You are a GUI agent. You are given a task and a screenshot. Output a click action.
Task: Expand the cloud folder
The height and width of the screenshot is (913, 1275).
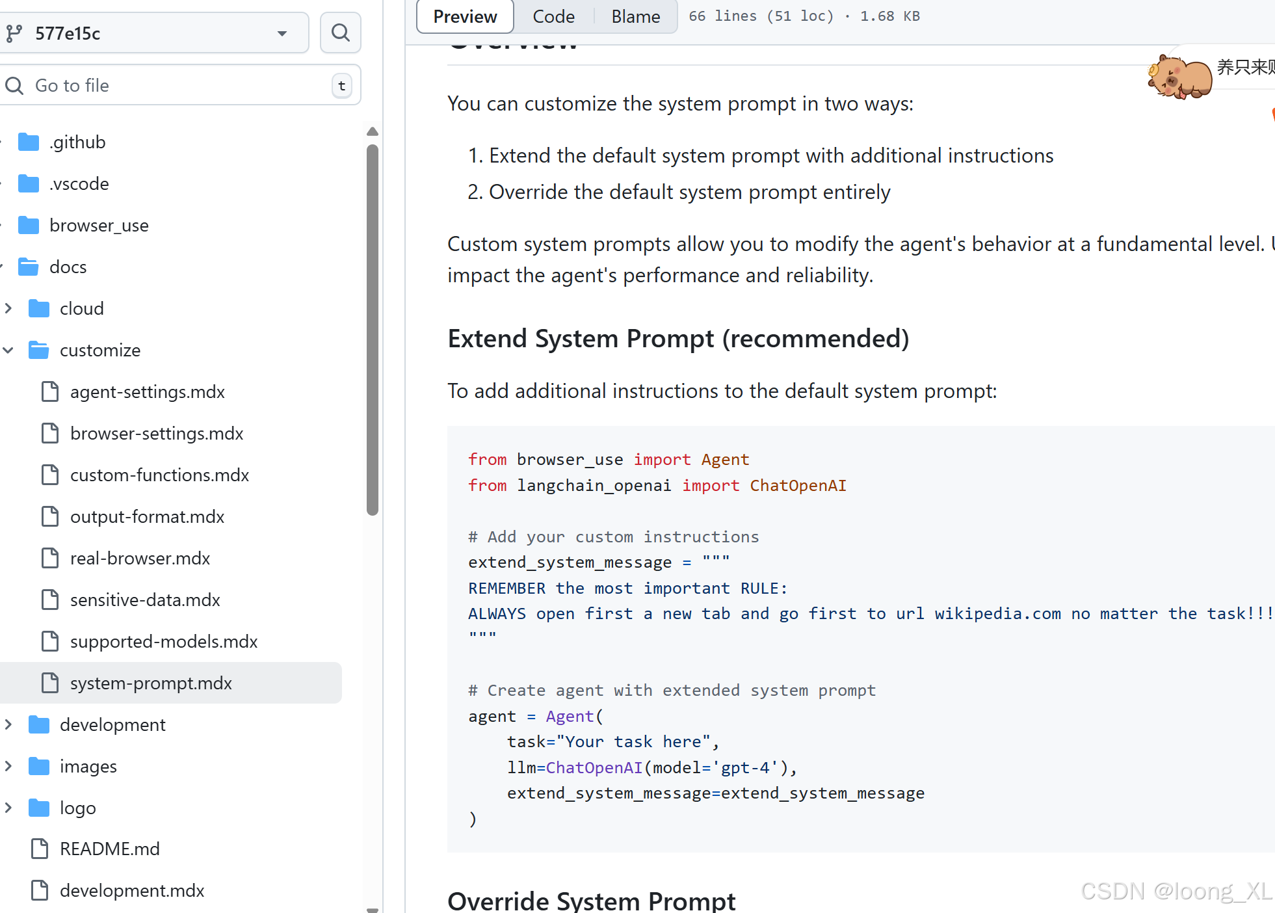point(8,308)
